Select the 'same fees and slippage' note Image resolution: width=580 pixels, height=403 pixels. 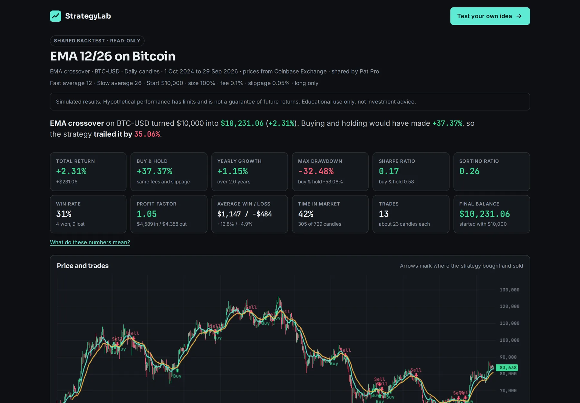click(x=163, y=182)
